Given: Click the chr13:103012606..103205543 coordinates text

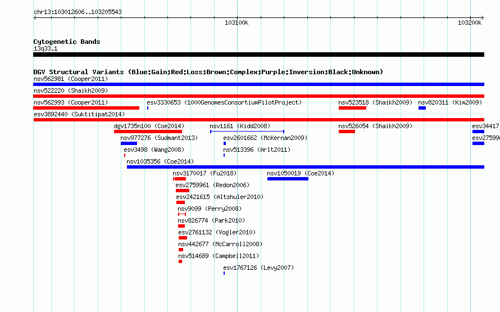Looking at the screenshot, I should [78, 12].
